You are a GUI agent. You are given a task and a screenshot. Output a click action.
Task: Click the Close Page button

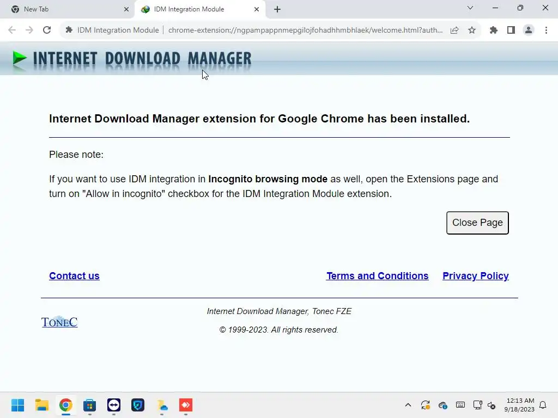477,223
